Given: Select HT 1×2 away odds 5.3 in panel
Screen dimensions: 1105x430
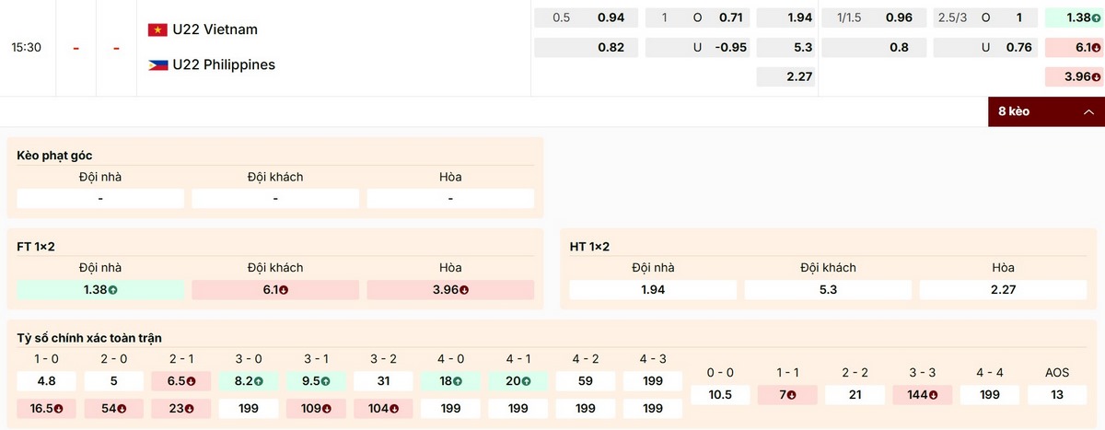Looking at the screenshot, I should pos(828,290).
